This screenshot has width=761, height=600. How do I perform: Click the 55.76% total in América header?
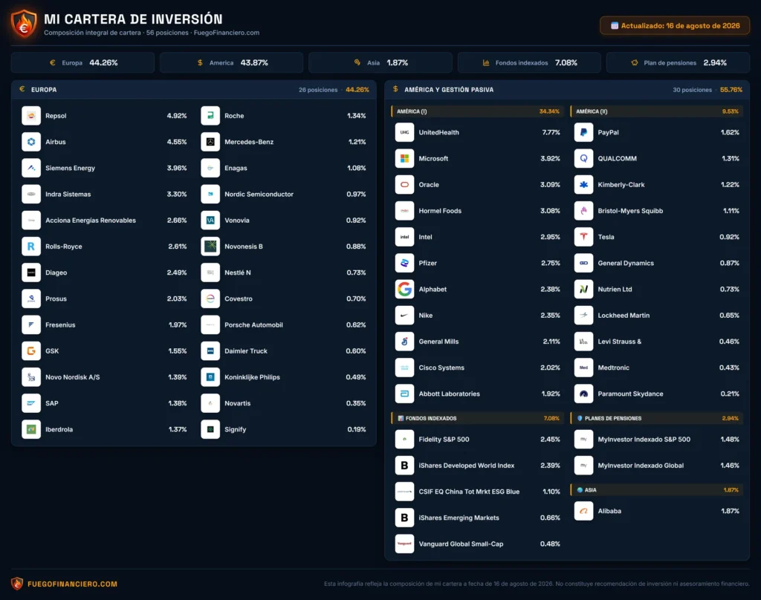[x=731, y=90]
